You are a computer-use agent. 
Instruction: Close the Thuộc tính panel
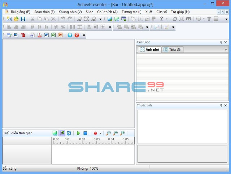pos(226,106)
